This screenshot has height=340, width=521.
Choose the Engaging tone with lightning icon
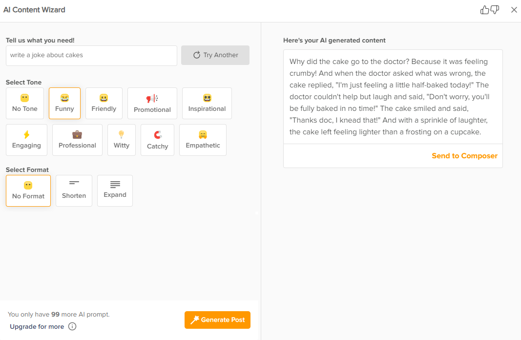[26, 140]
